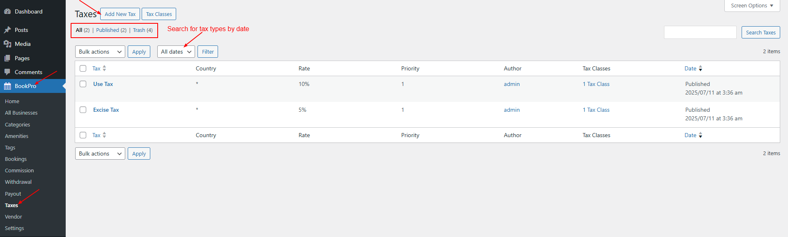Expand the Screen Options panel

pyautogui.click(x=752, y=6)
